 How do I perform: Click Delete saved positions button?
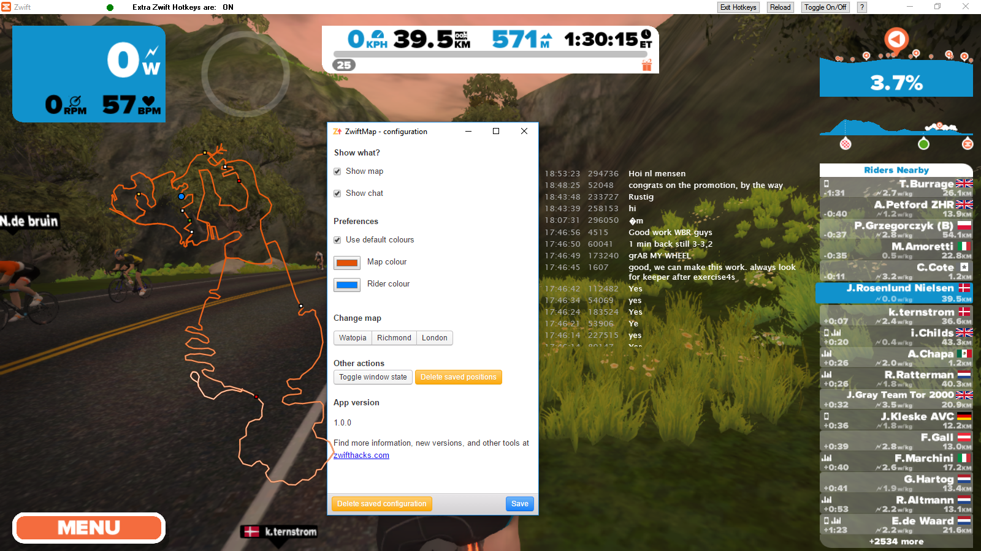click(459, 377)
